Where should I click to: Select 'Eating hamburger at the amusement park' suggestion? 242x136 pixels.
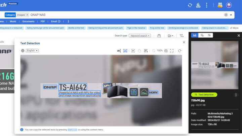point(45,28)
